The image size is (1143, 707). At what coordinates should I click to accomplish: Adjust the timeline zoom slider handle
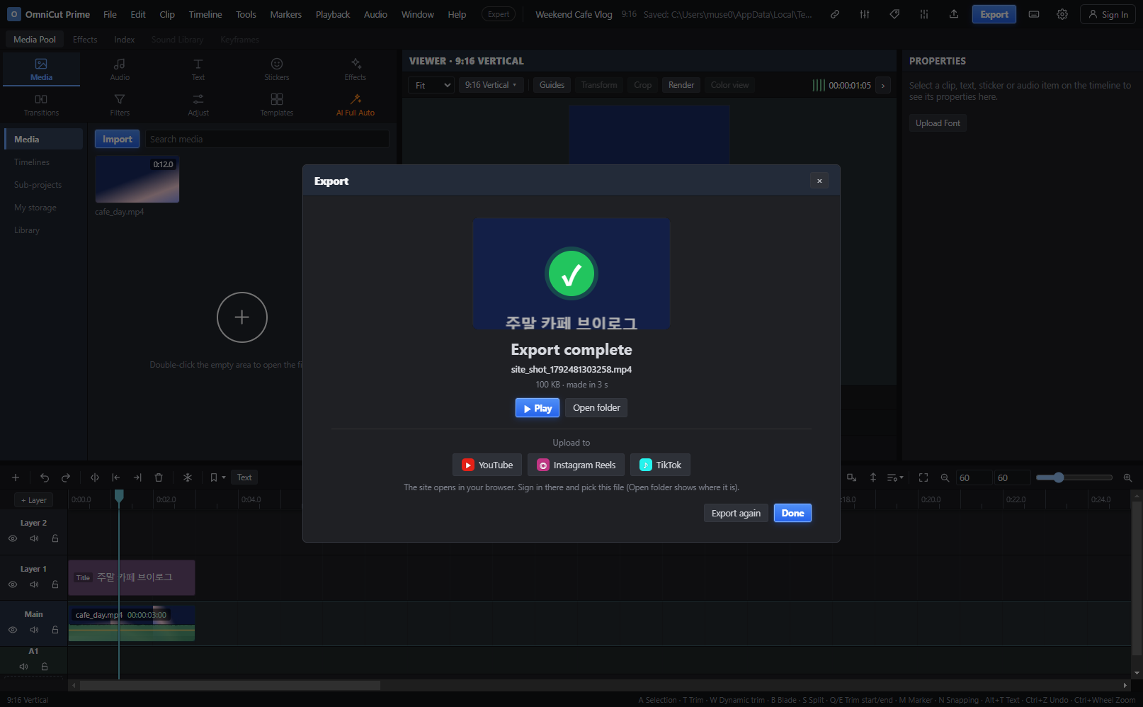(1059, 477)
